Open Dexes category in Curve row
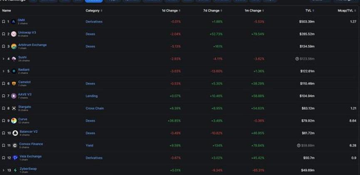 coord(90,121)
